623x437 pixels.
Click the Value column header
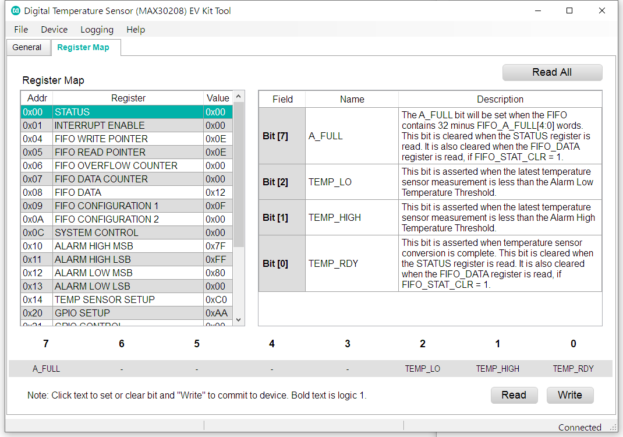[x=218, y=98]
